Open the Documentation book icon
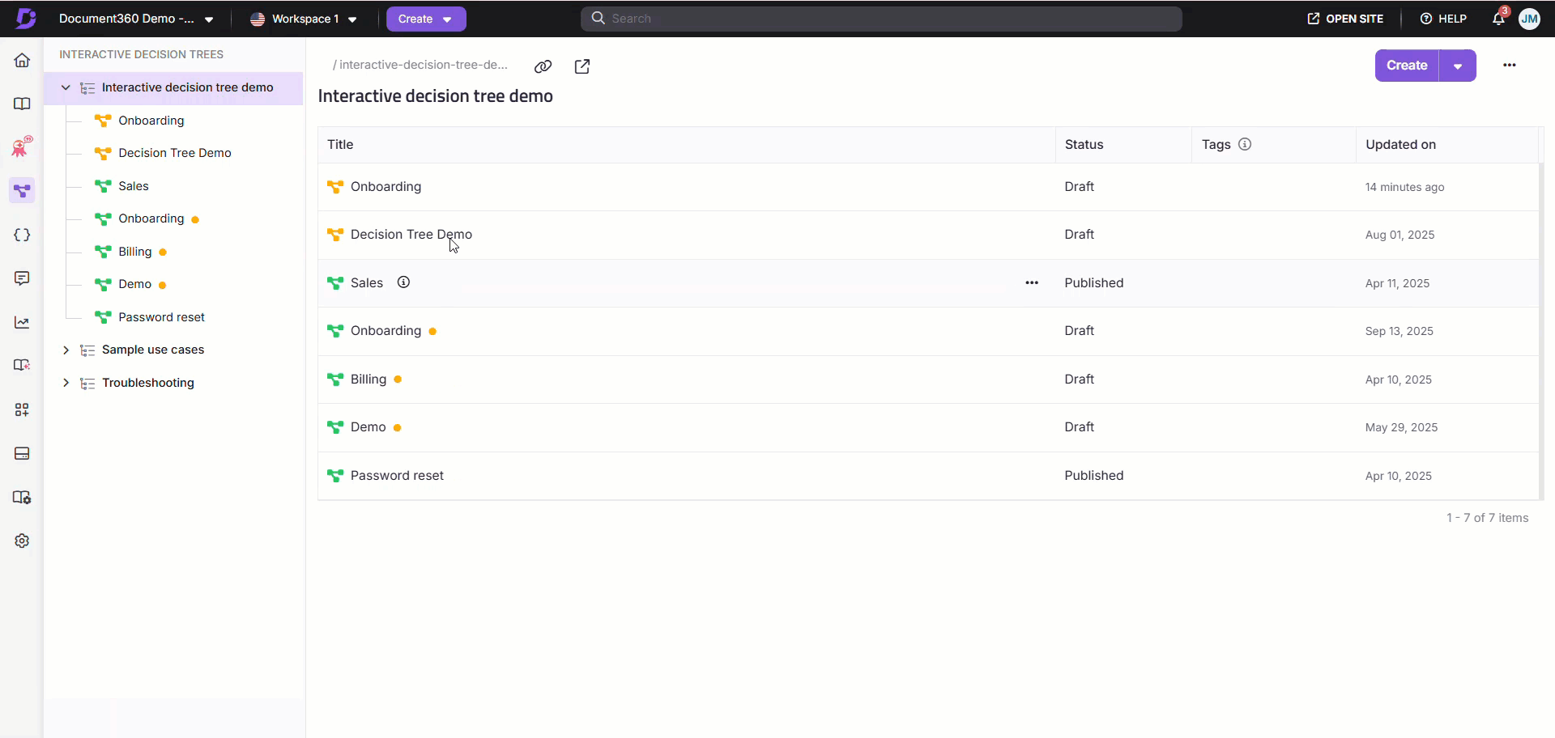This screenshot has width=1555, height=738. 22,104
